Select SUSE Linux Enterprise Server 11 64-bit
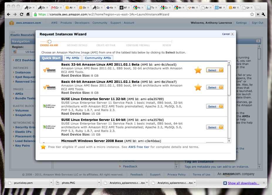The image size is (272, 195). click(214, 127)
